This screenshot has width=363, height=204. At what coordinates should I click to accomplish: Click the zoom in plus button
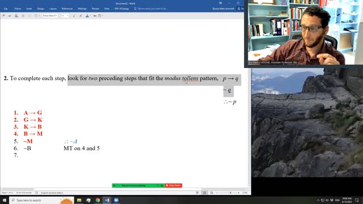pyautogui.click(x=239, y=193)
